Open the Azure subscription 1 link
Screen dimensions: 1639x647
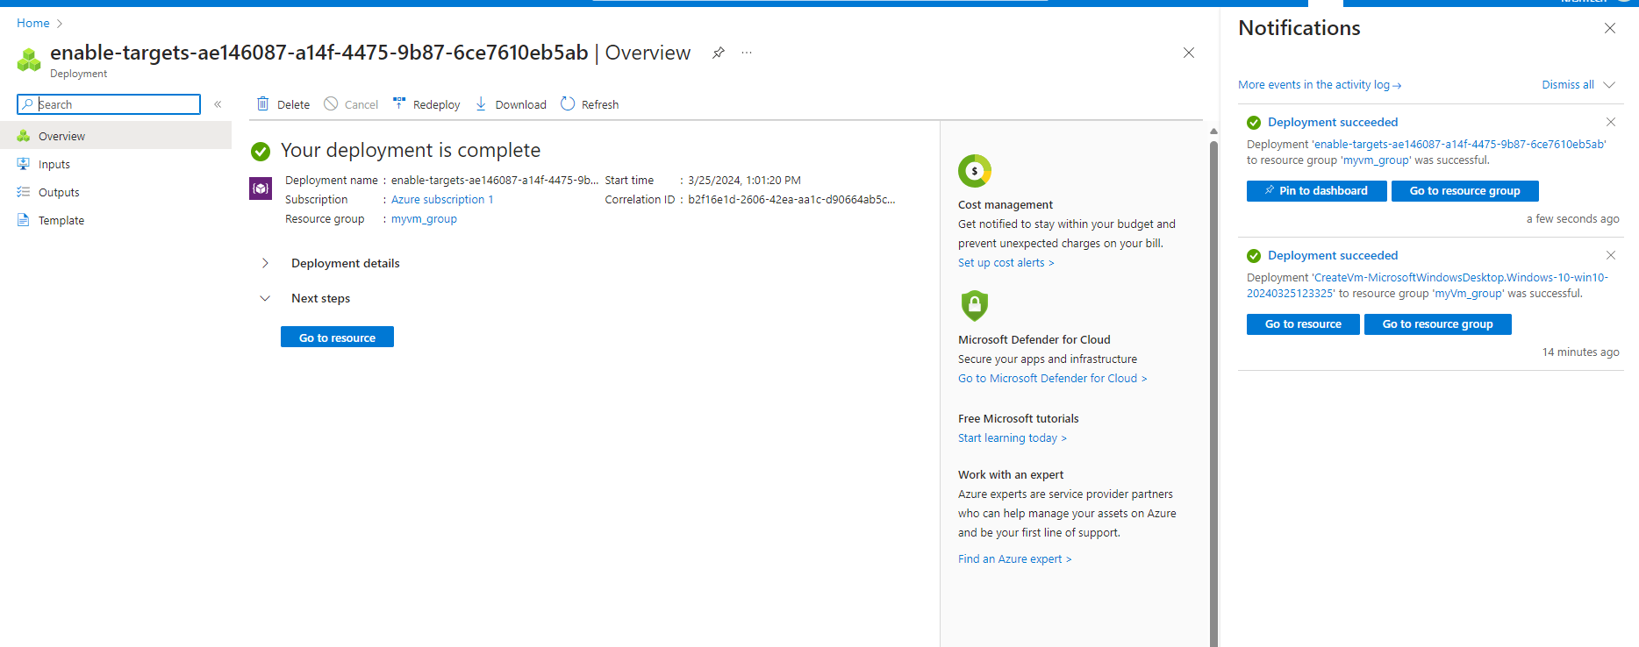442,200
